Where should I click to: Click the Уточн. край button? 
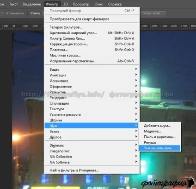pyautogui.click(x=153, y=13)
